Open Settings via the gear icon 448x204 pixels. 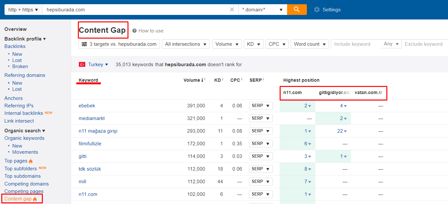[317, 10]
